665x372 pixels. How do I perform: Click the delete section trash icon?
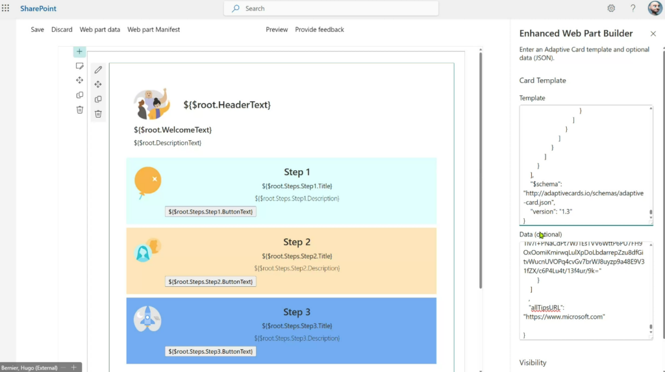(x=80, y=110)
